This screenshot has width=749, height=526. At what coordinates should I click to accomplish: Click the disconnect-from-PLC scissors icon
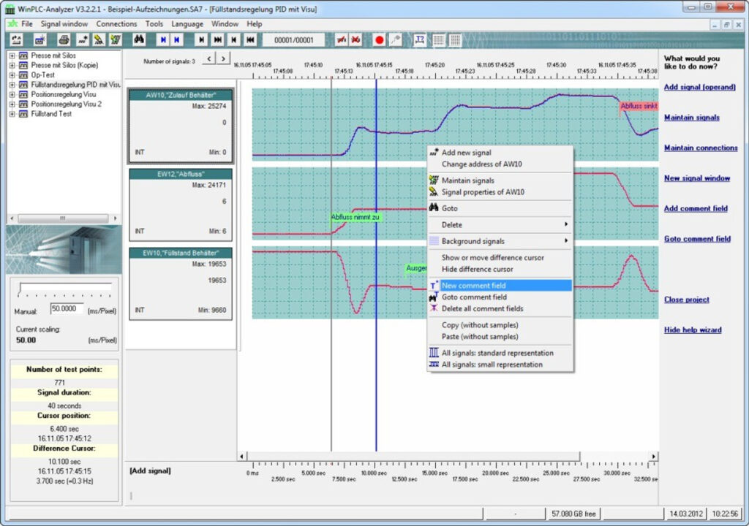pos(355,40)
